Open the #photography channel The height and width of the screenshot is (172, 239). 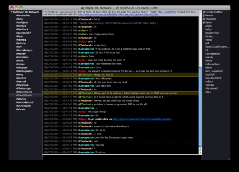[x=24, y=71]
